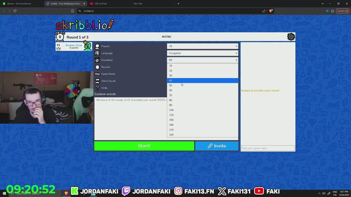351x197 pixels.
Task: Open the tab search chevron
Action: point(322,4)
